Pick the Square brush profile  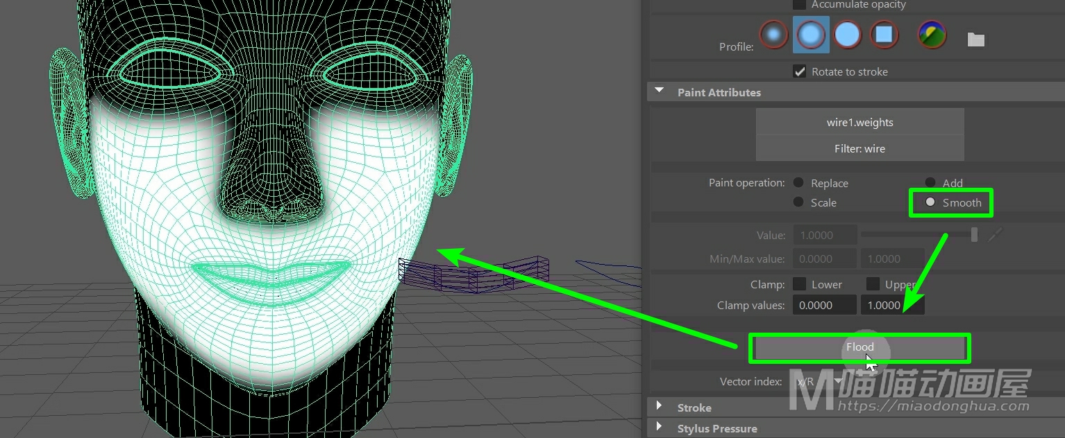[x=884, y=34]
